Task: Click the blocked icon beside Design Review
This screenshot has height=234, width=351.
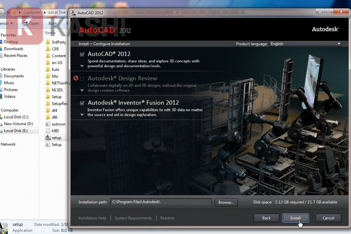Action: pyautogui.click(x=76, y=78)
